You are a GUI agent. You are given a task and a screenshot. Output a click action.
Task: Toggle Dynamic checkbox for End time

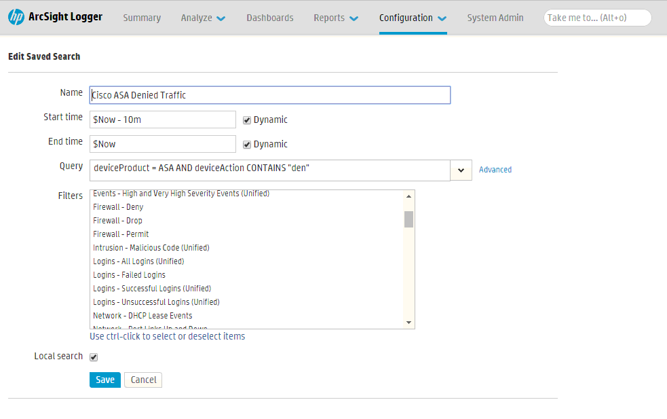pos(247,145)
